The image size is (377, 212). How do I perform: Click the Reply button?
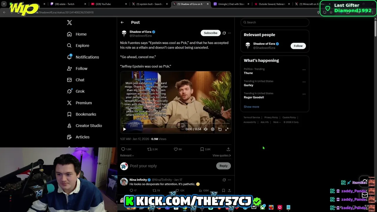(x=224, y=166)
